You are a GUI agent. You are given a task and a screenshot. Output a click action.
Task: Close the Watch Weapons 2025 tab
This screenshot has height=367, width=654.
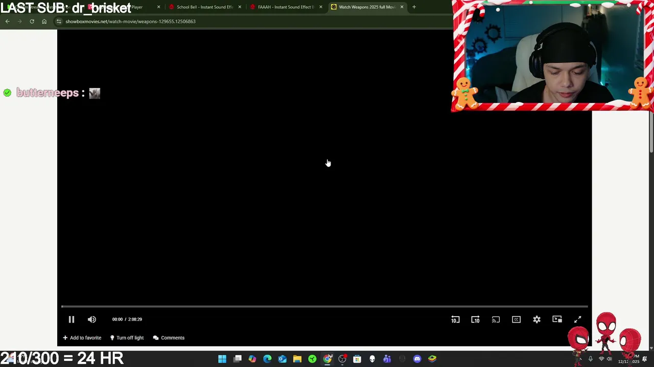point(402,7)
